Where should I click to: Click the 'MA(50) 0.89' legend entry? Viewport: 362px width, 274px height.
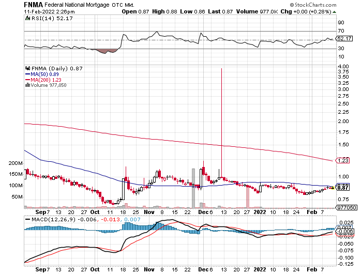tap(44, 74)
